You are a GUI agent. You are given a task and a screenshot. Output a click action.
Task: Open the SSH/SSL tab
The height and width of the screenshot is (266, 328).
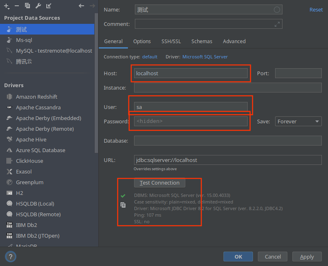(x=171, y=41)
